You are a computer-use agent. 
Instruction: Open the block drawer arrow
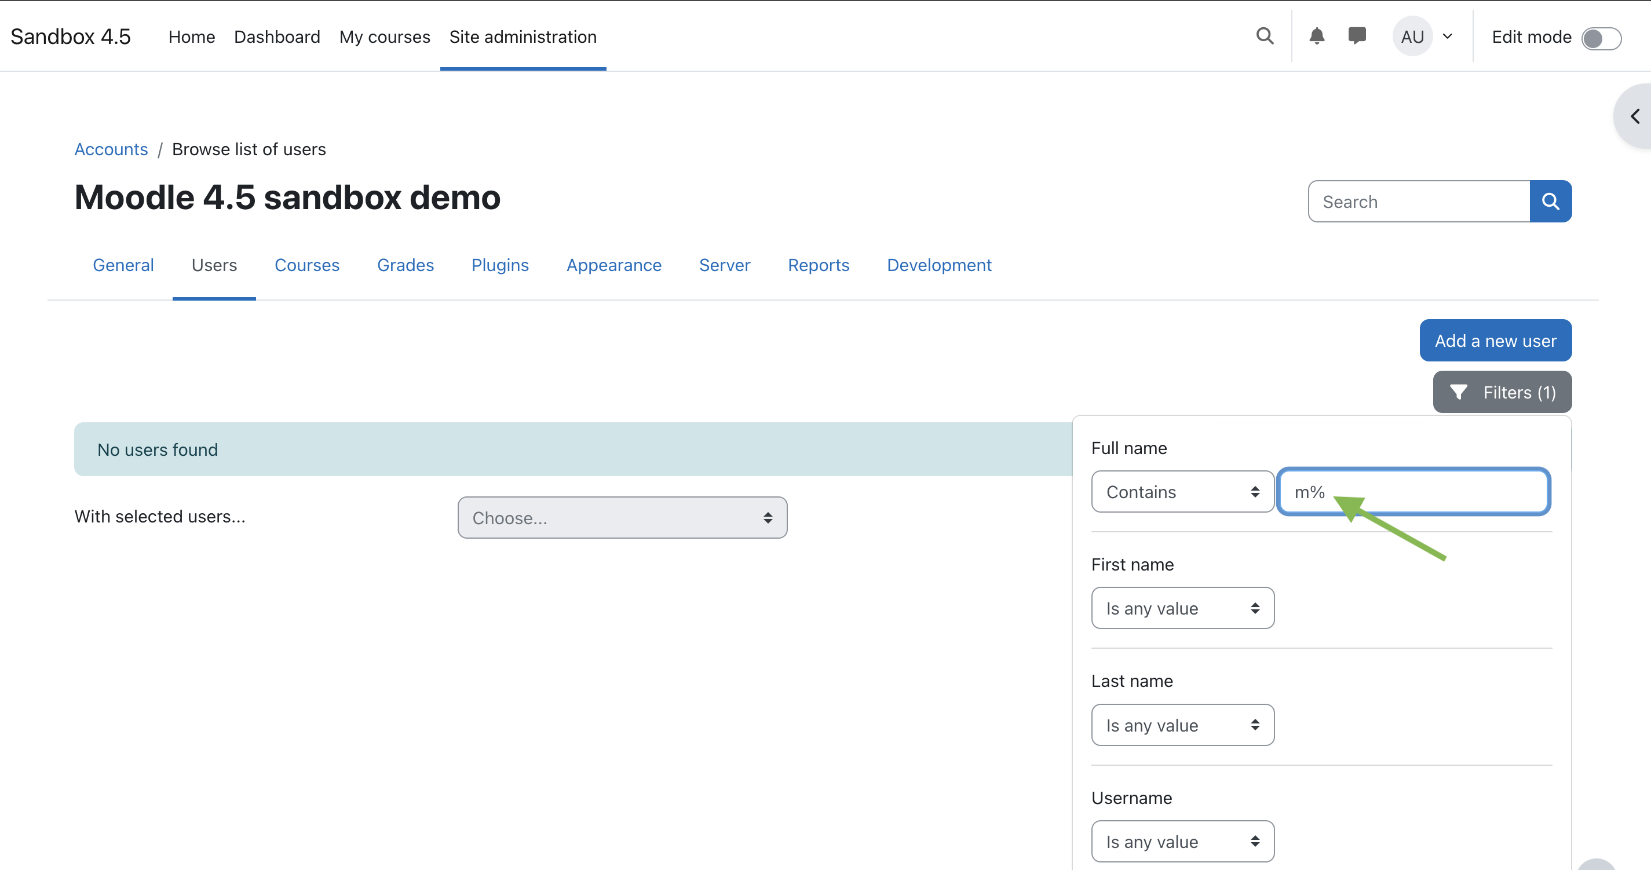[x=1635, y=116]
